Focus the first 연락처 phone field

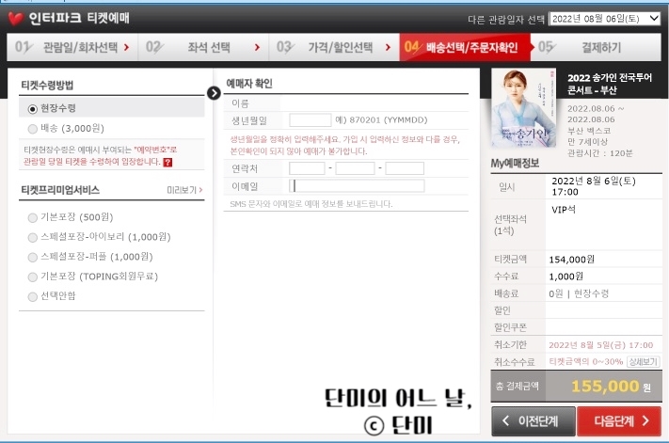(x=307, y=168)
